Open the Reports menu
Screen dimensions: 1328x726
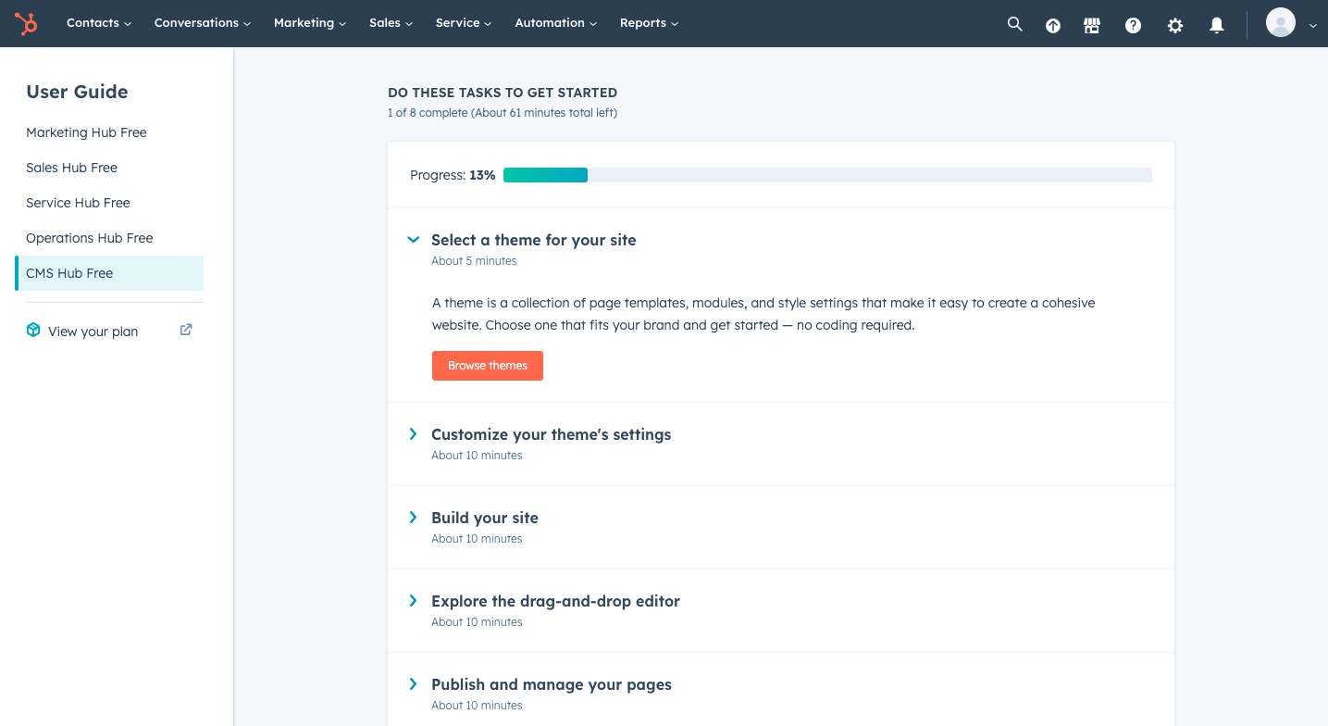pos(650,23)
